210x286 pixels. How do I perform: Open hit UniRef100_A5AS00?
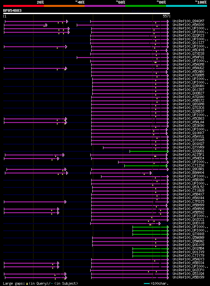pos(188,25)
